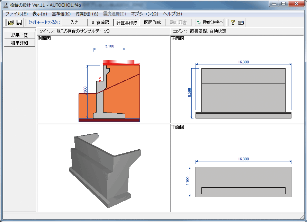Open the 表示(V) menu

pyautogui.click(x=40, y=14)
